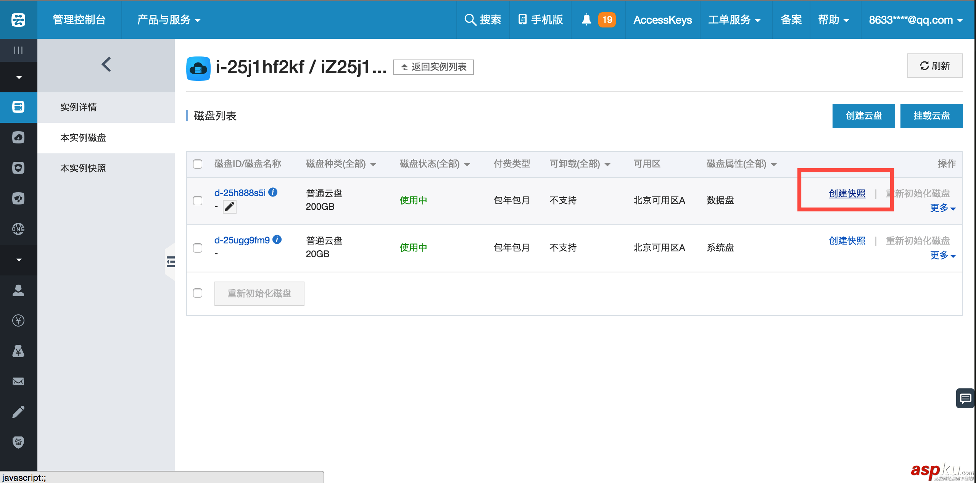Toggle the select-all checkbox in table header
Viewport: 976px width, 483px height.
[x=198, y=164]
